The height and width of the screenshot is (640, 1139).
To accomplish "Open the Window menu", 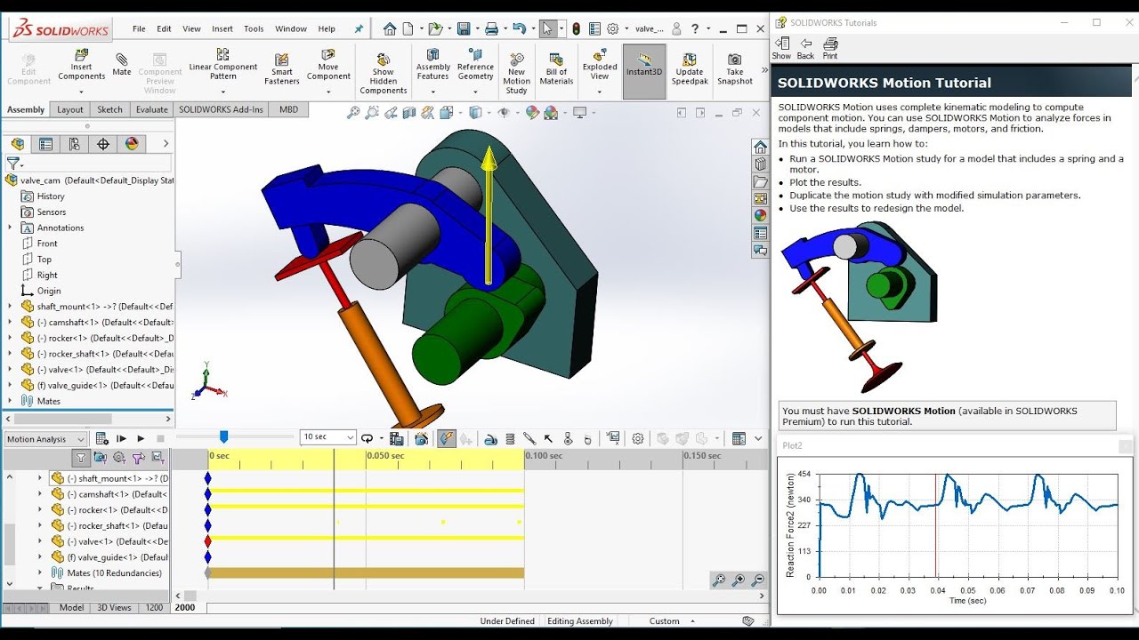I will tap(291, 28).
